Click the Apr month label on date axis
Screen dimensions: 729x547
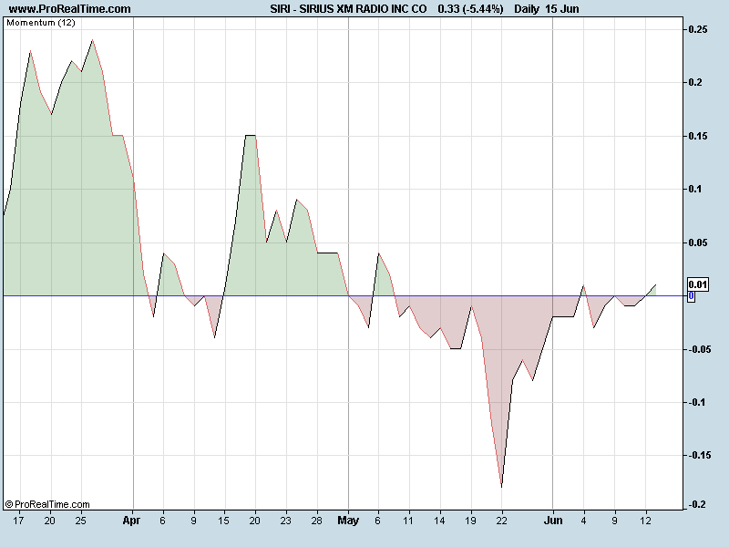tap(131, 521)
